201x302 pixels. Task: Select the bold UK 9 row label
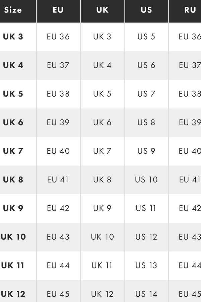click(13, 208)
